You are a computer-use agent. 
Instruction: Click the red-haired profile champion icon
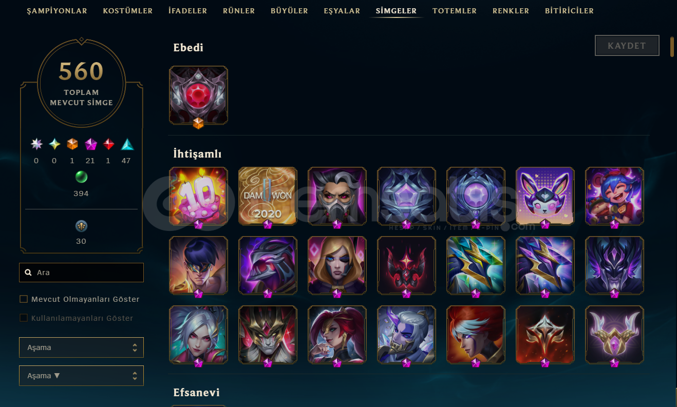476,335
